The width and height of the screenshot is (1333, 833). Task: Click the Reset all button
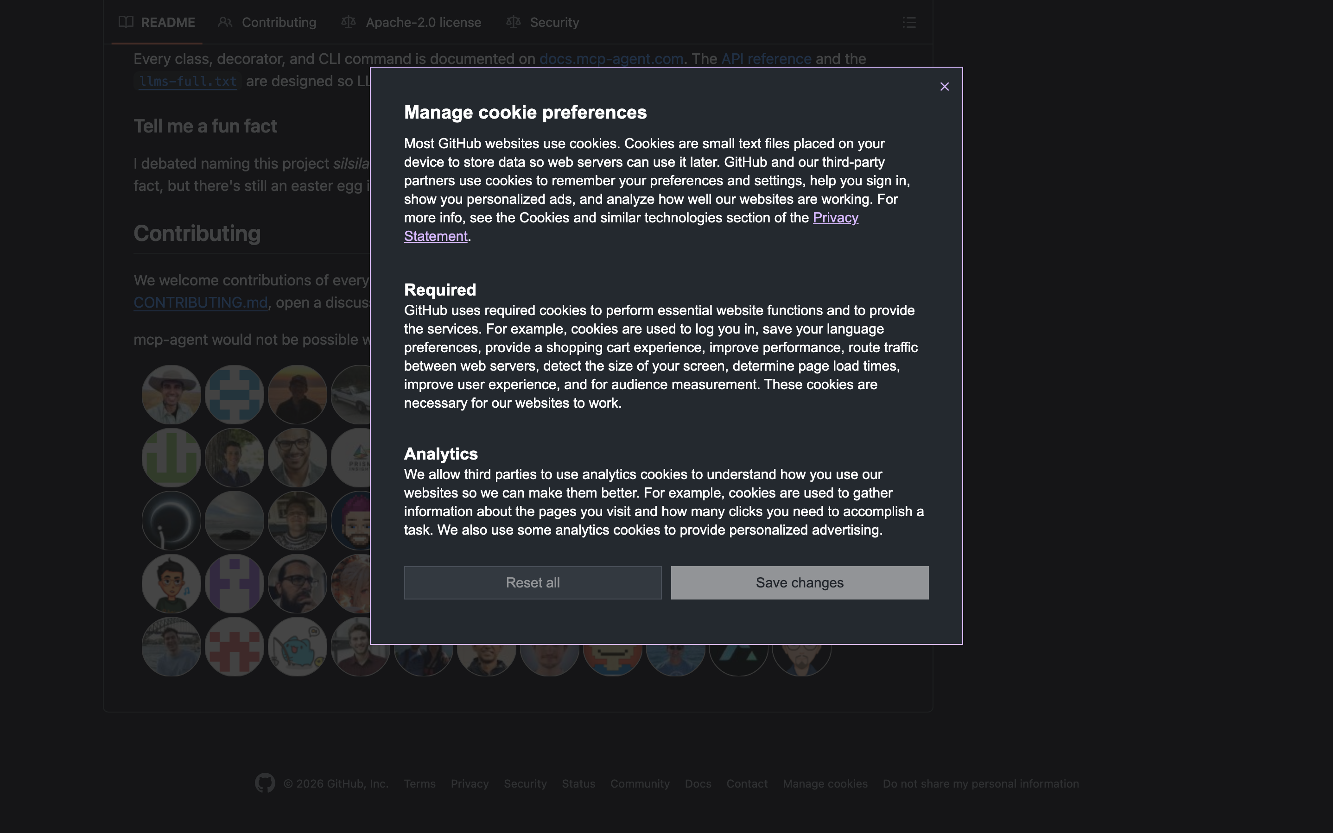[532, 582]
